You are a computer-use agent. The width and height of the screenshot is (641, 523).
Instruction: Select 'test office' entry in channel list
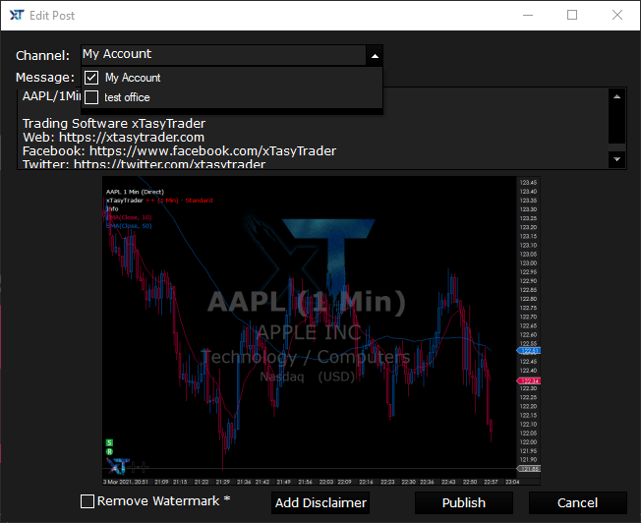pyautogui.click(x=232, y=97)
